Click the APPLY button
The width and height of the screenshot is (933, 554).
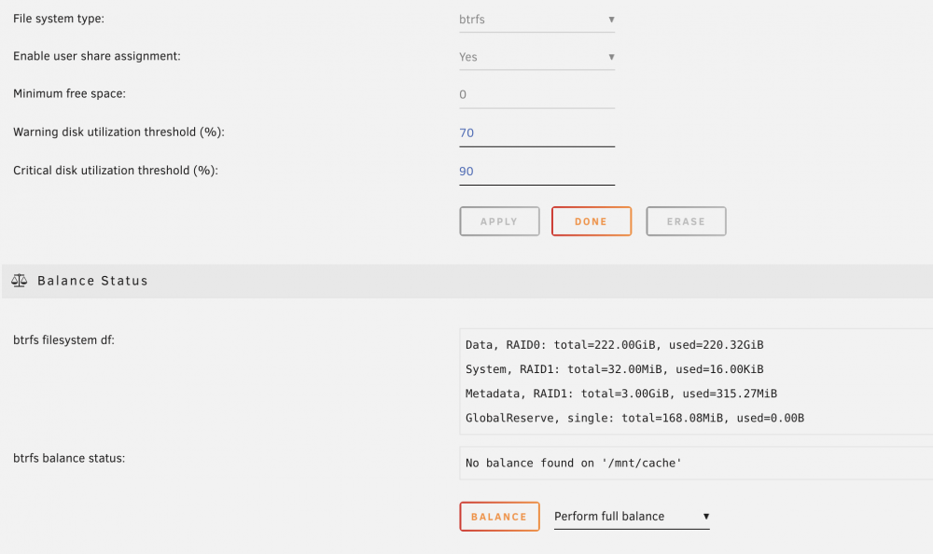point(499,221)
